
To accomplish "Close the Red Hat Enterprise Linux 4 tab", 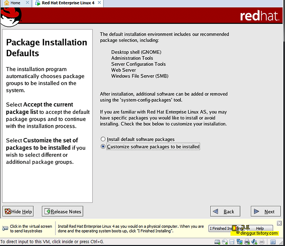I will pos(99,3).
